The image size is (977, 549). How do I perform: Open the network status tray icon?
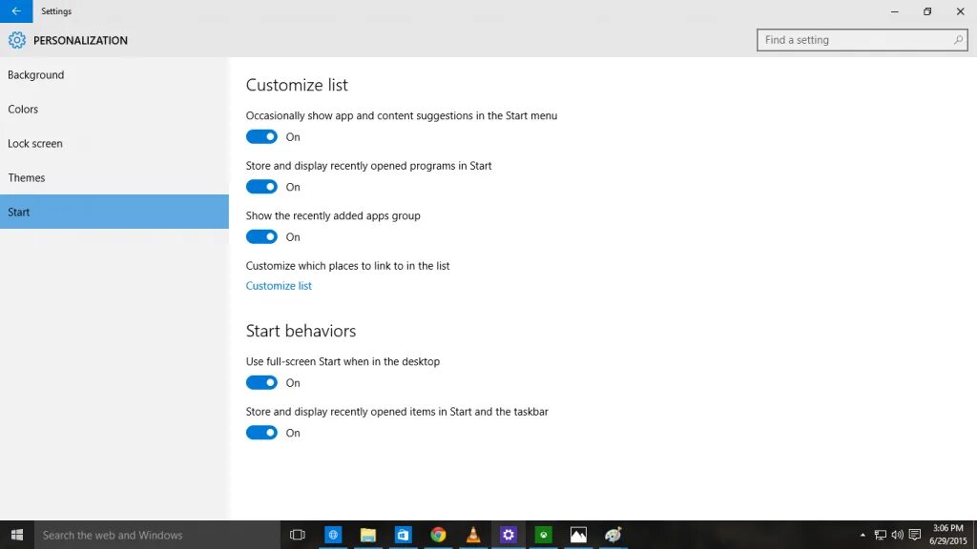click(881, 535)
